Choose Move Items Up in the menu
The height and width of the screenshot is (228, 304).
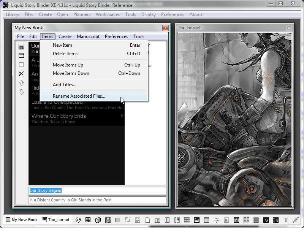coord(68,65)
